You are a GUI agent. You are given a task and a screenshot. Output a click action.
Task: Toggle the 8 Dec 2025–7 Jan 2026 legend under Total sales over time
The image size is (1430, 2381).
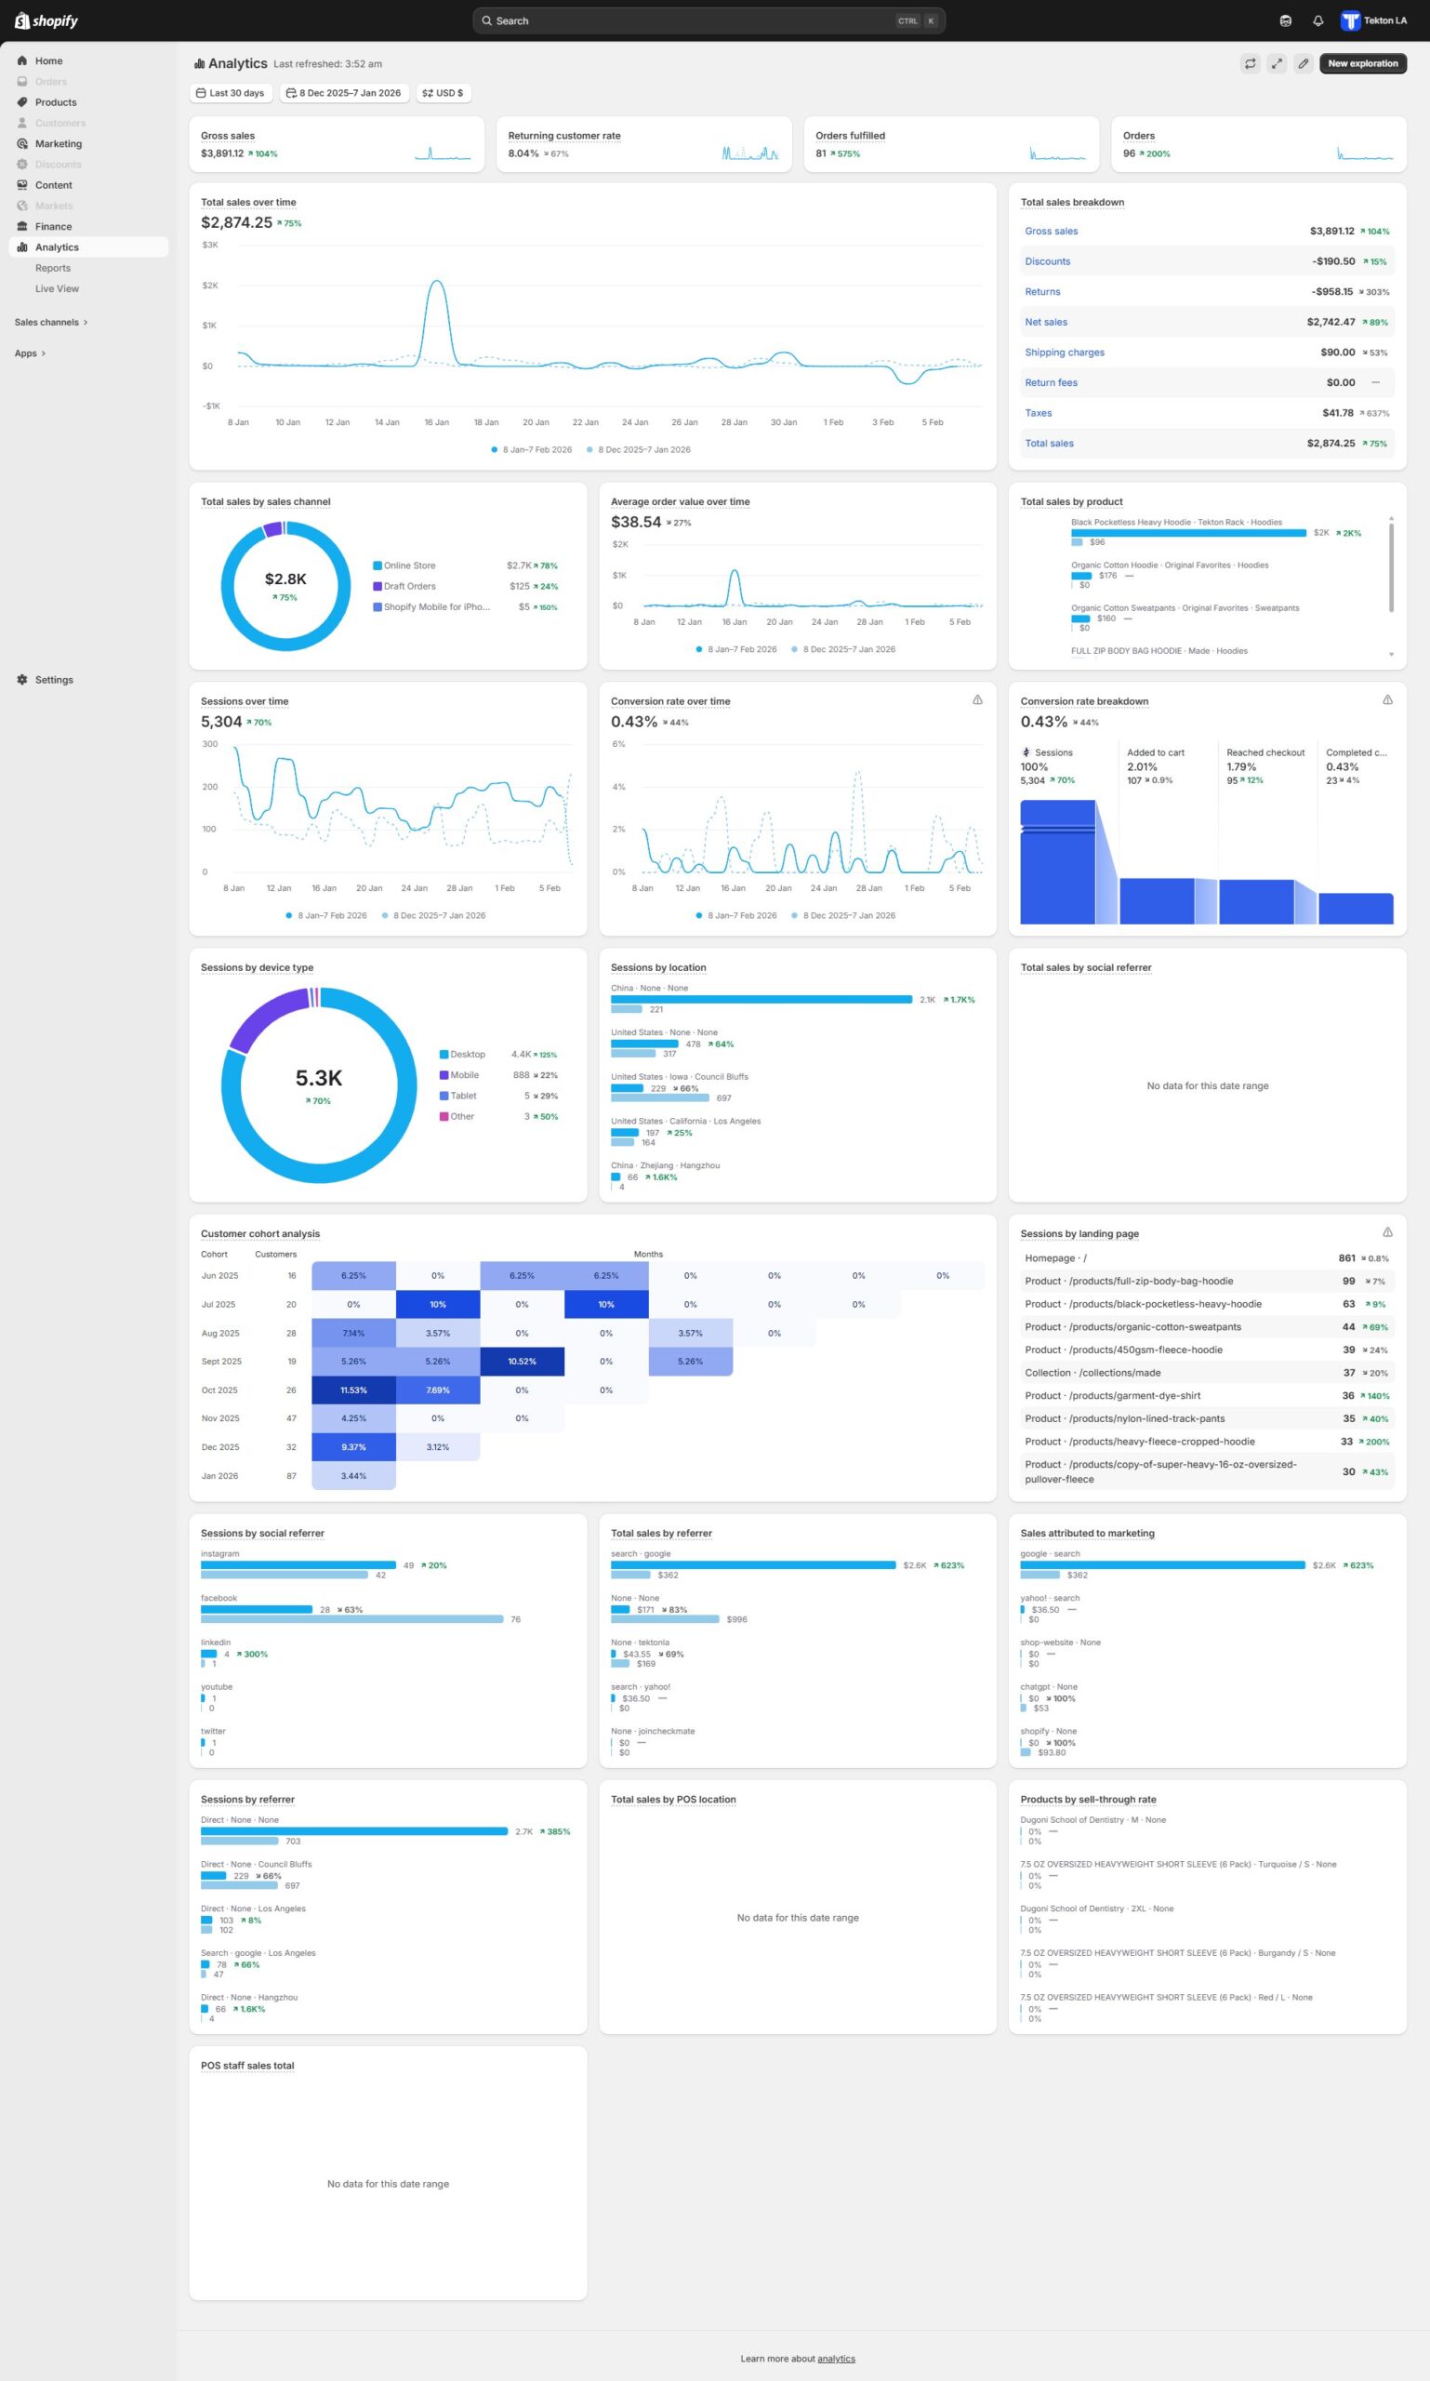(642, 449)
